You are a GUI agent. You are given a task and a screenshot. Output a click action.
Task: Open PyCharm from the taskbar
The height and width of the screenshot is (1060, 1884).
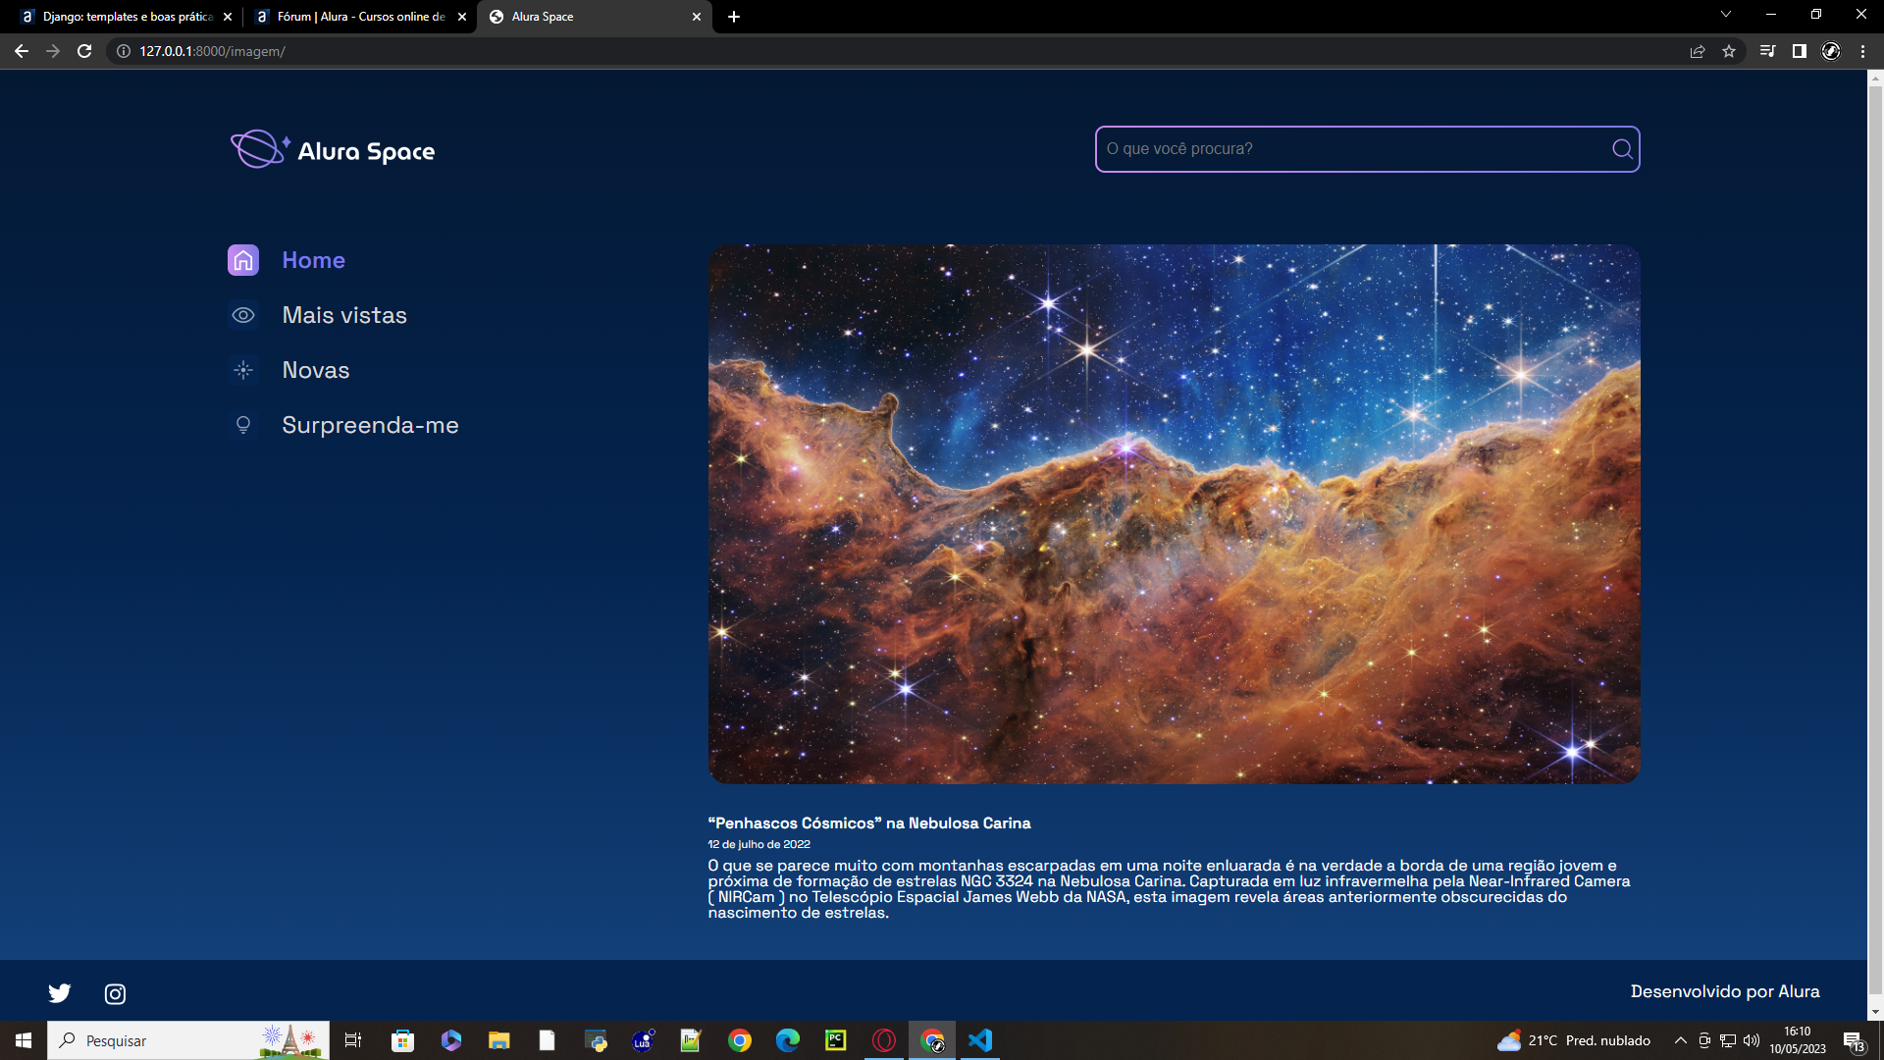pos(836,1040)
